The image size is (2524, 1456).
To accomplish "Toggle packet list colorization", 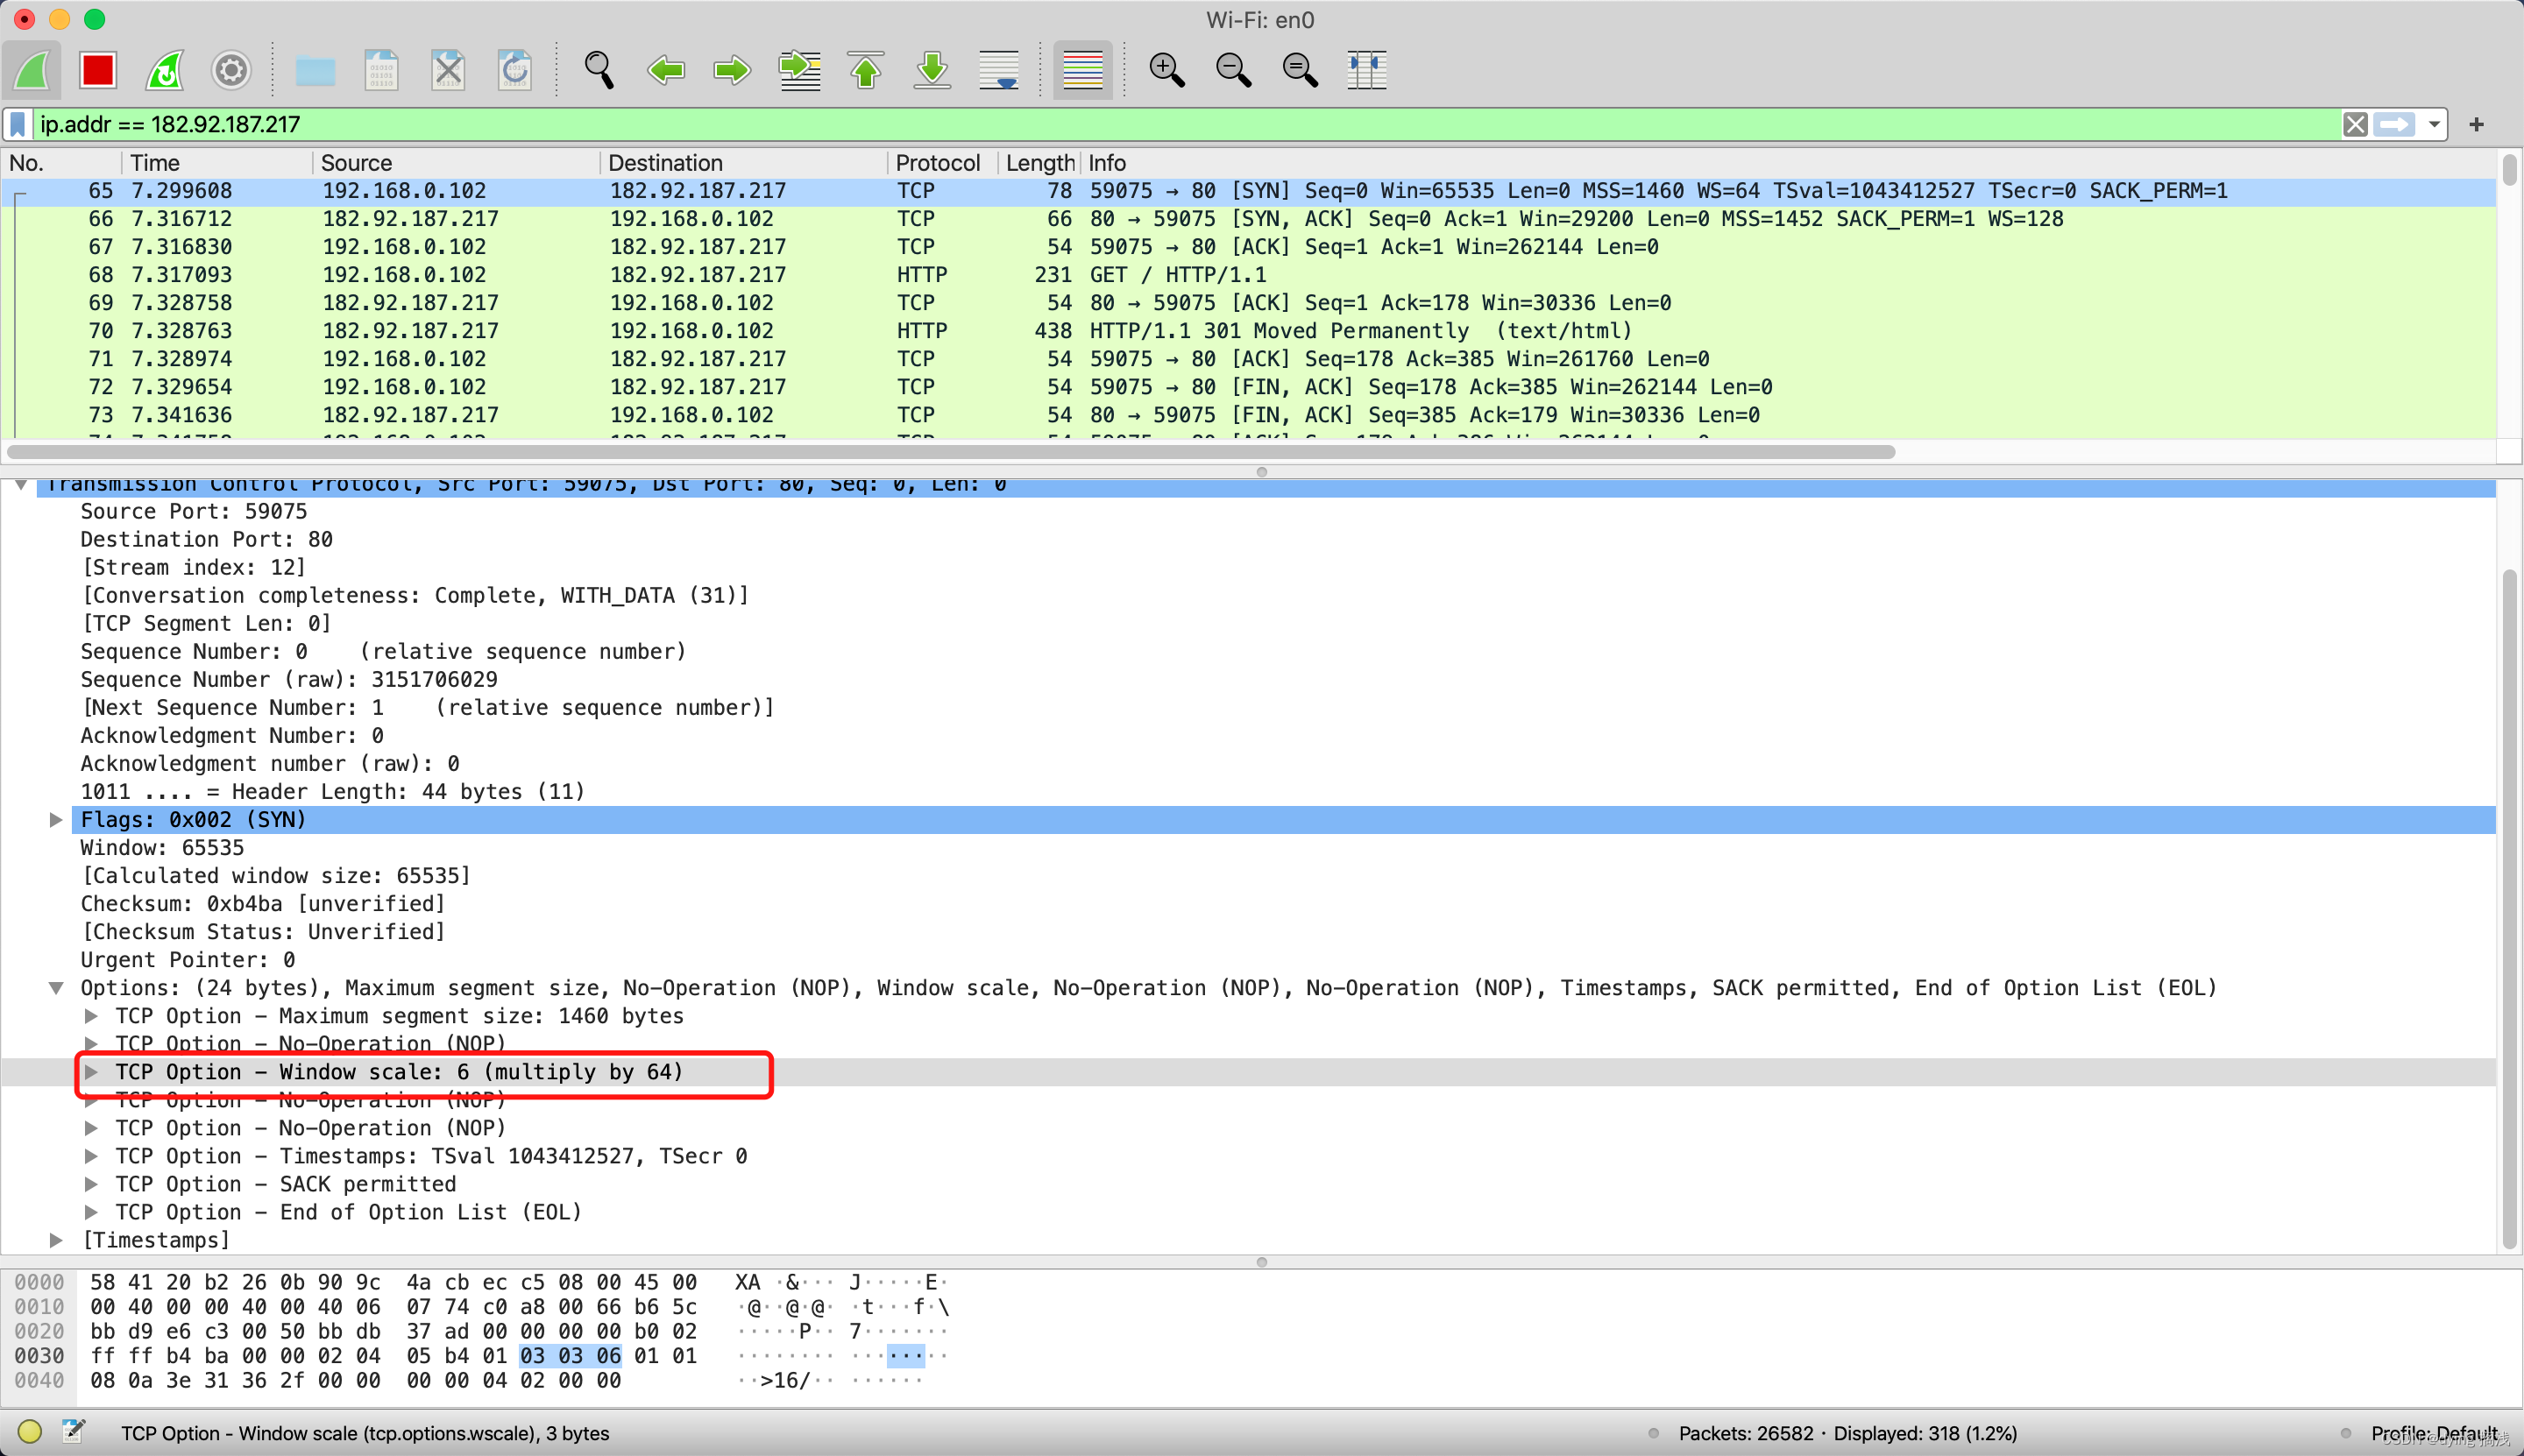I will [1082, 70].
